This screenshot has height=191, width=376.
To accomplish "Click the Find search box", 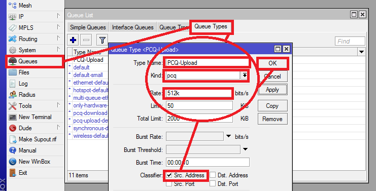I will pos(350,41).
